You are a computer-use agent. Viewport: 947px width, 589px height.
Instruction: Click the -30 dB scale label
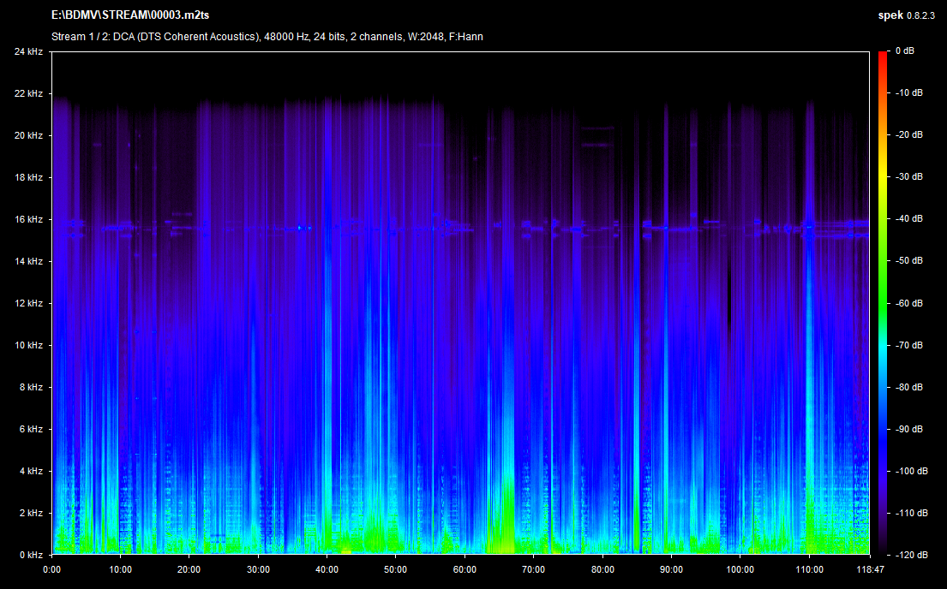(909, 177)
